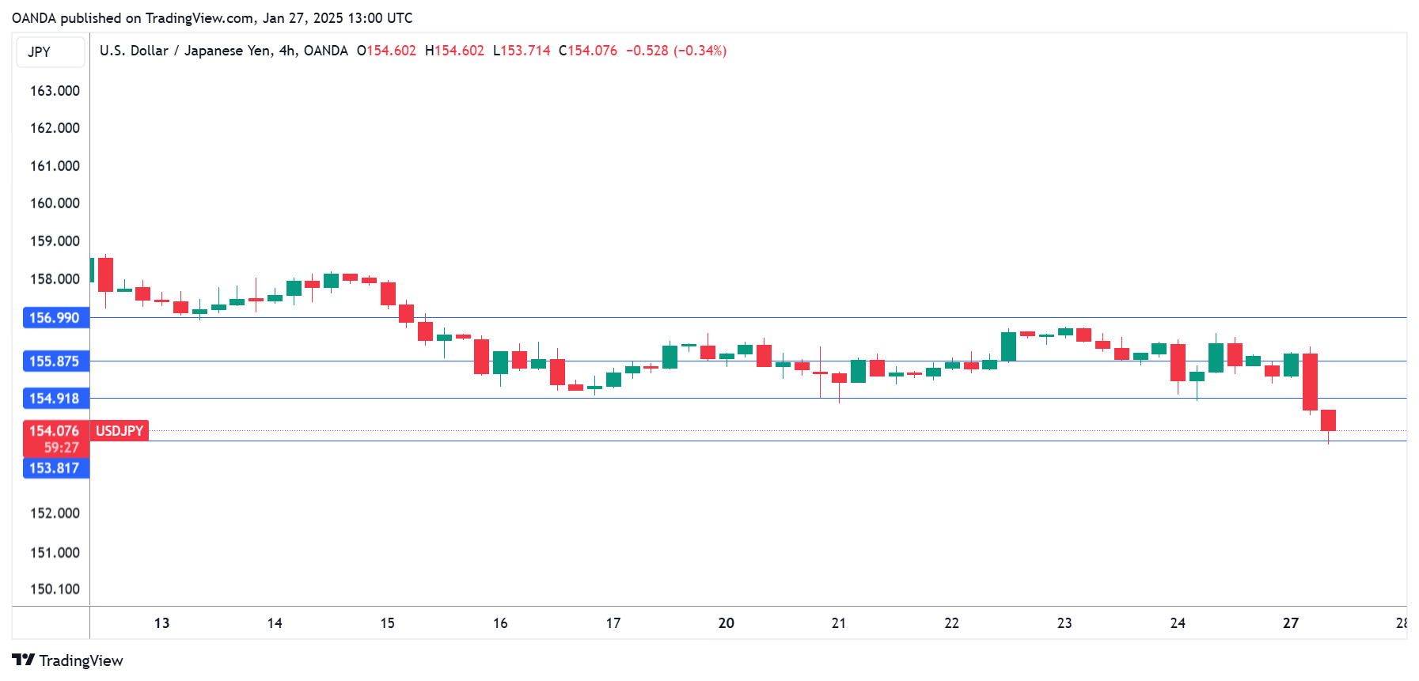
Task: Select the 156.990 blue price level label
Action: [x=55, y=318]
